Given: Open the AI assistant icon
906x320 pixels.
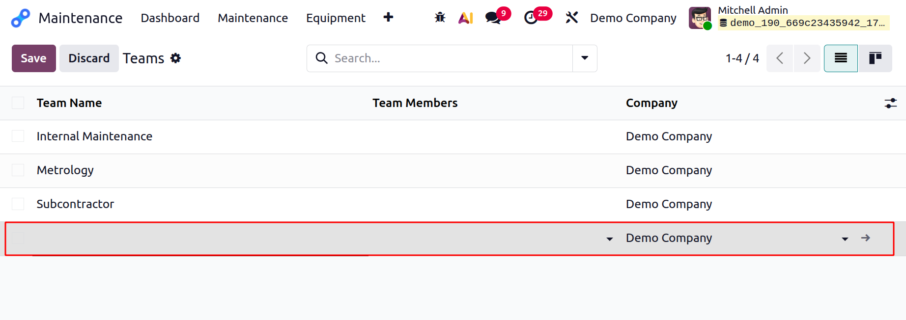Looking at the screenshot, I should (x=465, y=18).
